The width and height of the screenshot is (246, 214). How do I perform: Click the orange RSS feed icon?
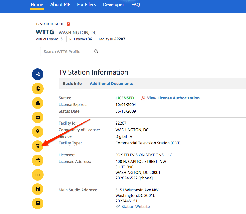pos(68,24)
